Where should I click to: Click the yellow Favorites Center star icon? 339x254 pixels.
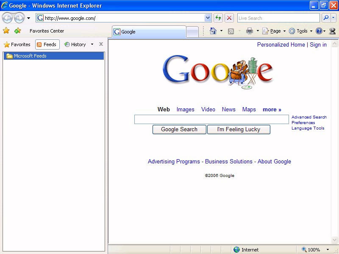click(x=6, y=30)
